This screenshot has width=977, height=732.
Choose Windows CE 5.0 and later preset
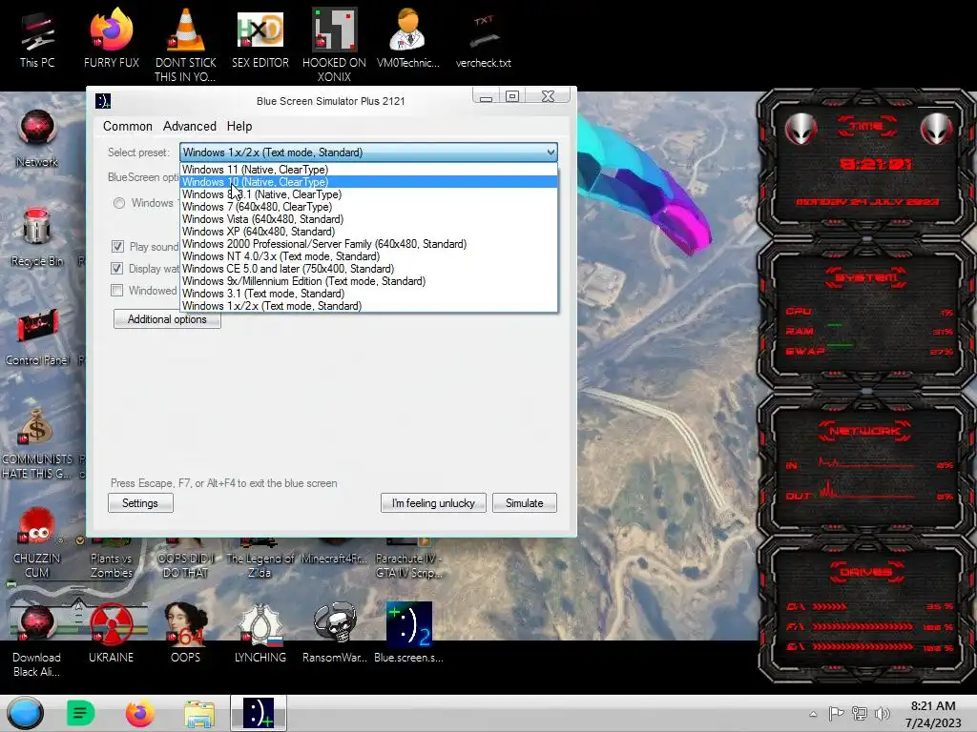(368, 269)
